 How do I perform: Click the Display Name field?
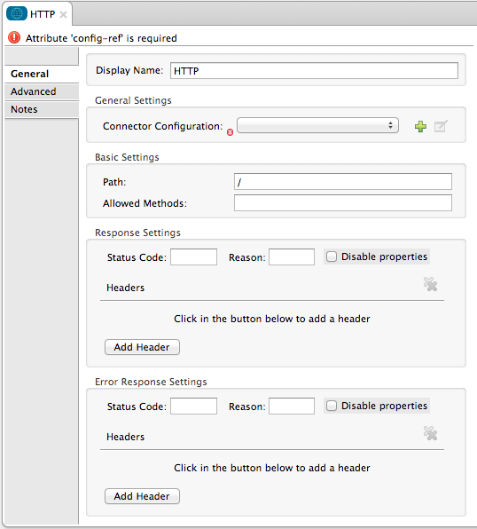click(x=314, y=70)
